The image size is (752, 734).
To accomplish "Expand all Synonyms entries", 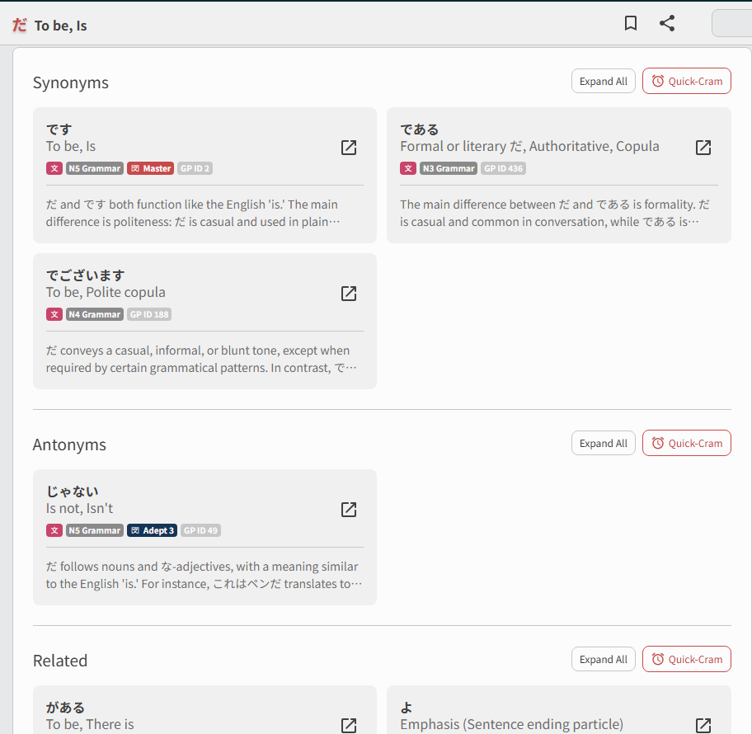I will click(603, 82).
